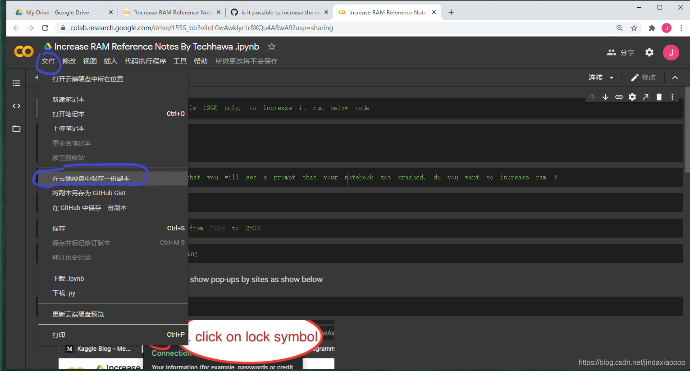Open Colab settings via the gear icon
The image size is (690, 371).
649,52
